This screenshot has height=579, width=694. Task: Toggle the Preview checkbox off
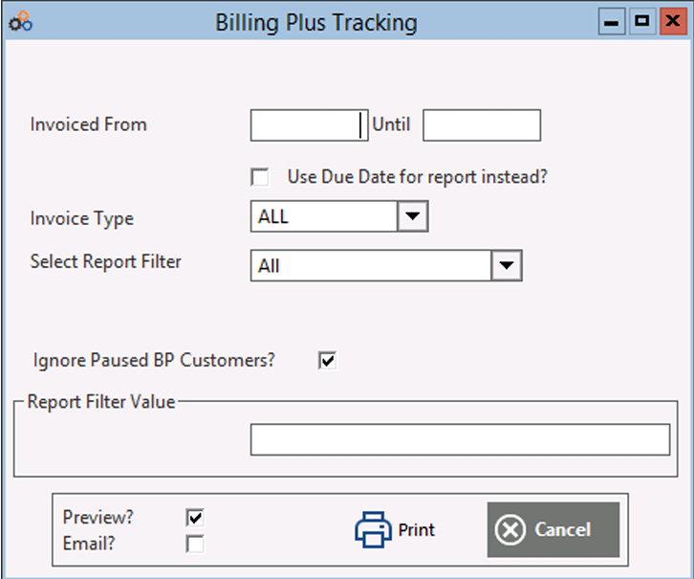pyautogui.click(x=195, y=518)
